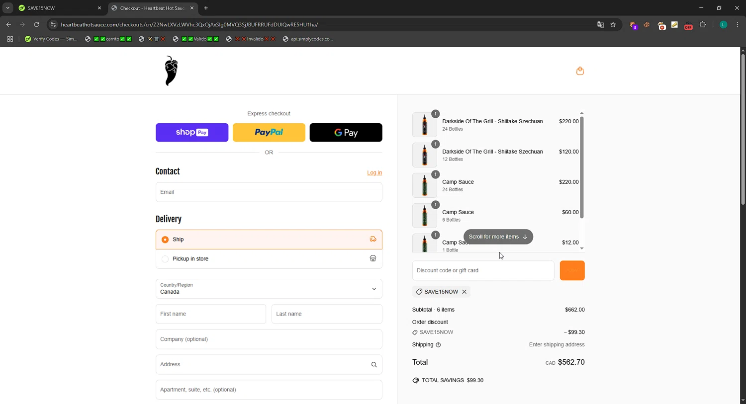The width and height of the screenshot is (746, 404).
Task: Close the SAVE15NOW browser tab
Action: (x=99, y=8)
